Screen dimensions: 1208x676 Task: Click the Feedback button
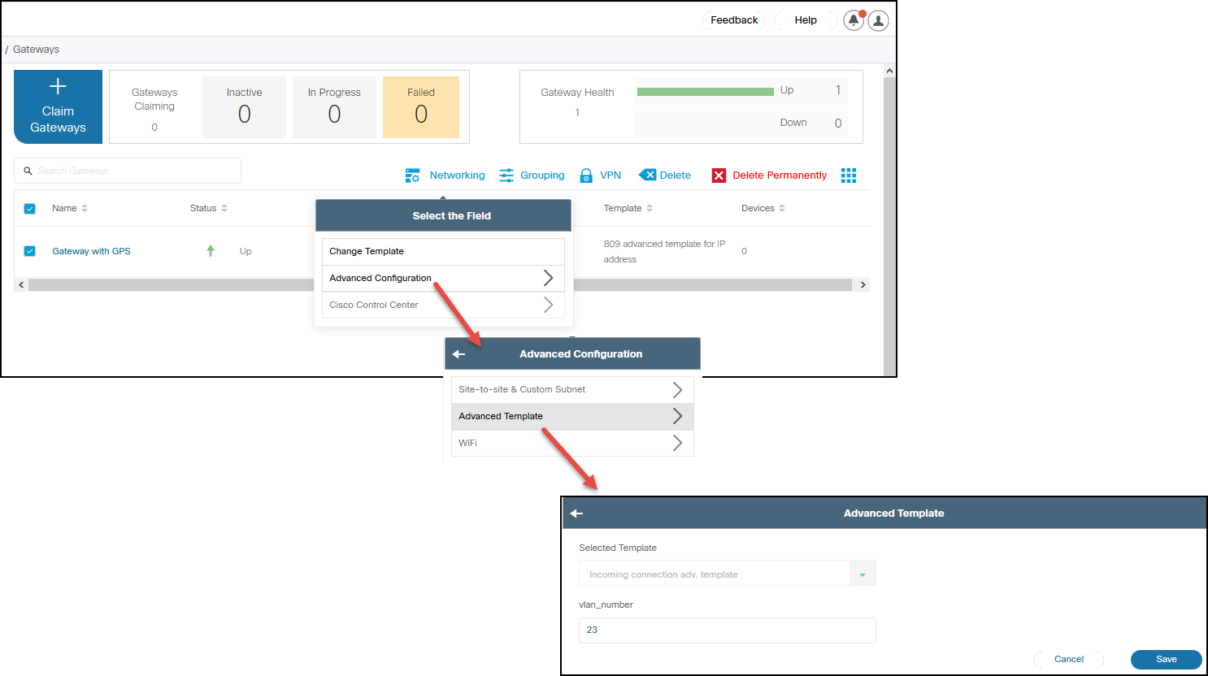734,20
